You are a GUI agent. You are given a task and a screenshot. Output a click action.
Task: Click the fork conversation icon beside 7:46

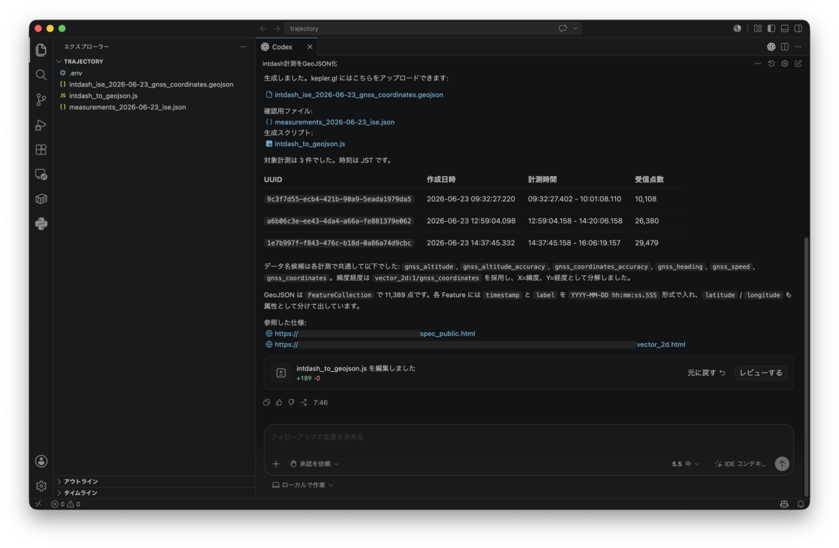pos(303,403)
